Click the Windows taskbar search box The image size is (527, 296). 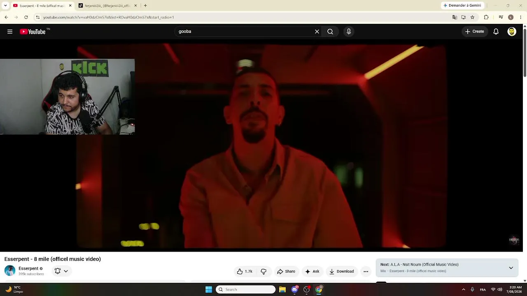[x=246, y=289]
